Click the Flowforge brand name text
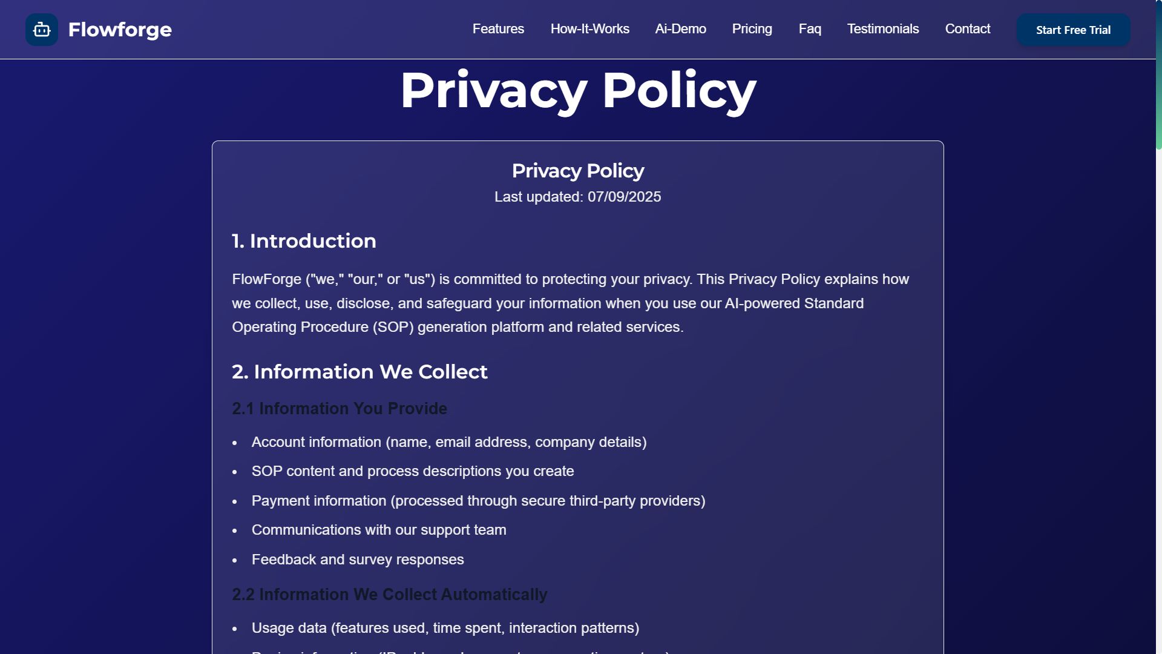Viewport: 1162px width, 654px height. tap(120, 30)
